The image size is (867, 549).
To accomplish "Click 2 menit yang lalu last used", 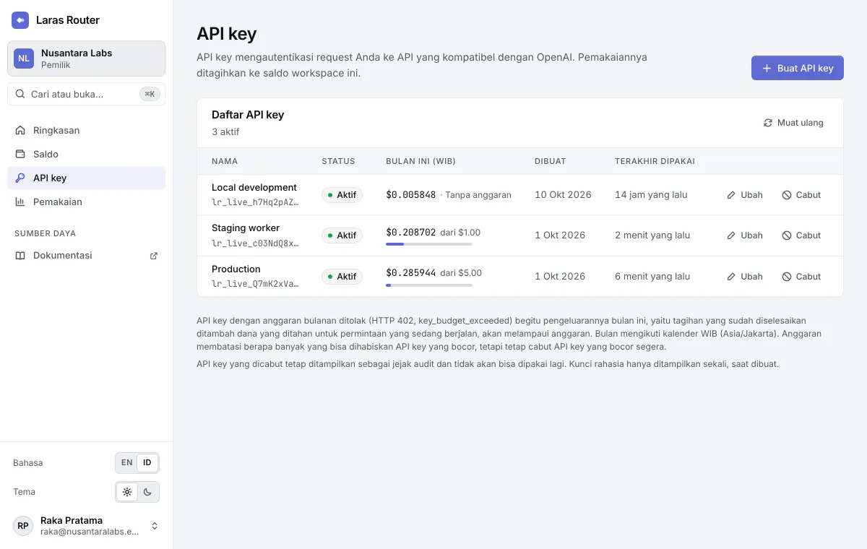I will (x=652, y=235).
